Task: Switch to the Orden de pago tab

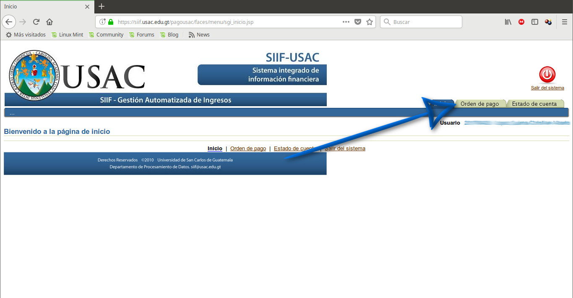Action: pos(479,104)
